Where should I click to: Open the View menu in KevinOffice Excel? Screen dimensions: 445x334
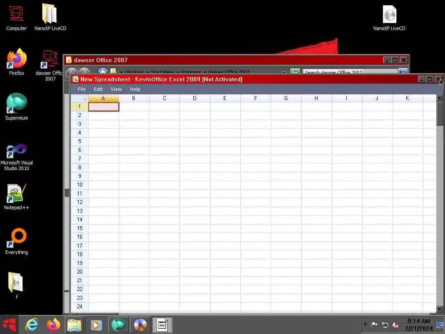[x=116, y=89]
